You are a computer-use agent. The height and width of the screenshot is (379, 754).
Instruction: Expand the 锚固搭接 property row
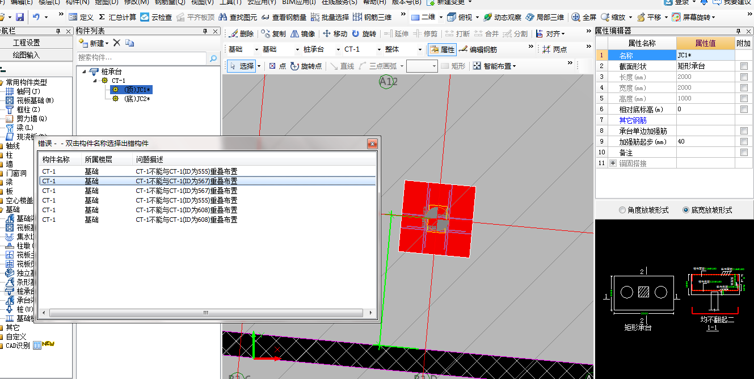tap(613, 163)
